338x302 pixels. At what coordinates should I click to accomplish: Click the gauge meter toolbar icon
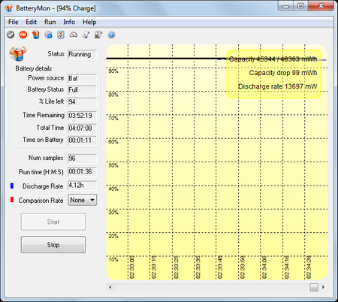(x=74, y=35)
